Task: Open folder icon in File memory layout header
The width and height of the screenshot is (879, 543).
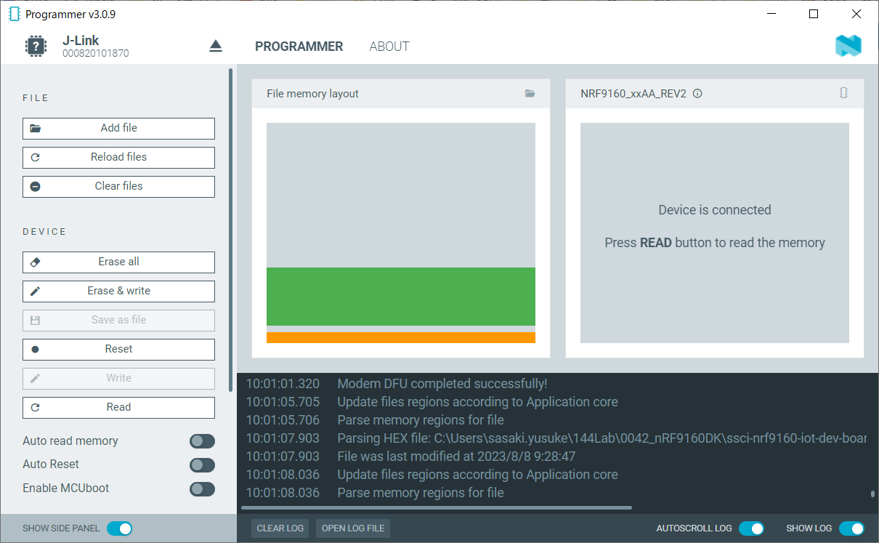Action: click(530, 94)
